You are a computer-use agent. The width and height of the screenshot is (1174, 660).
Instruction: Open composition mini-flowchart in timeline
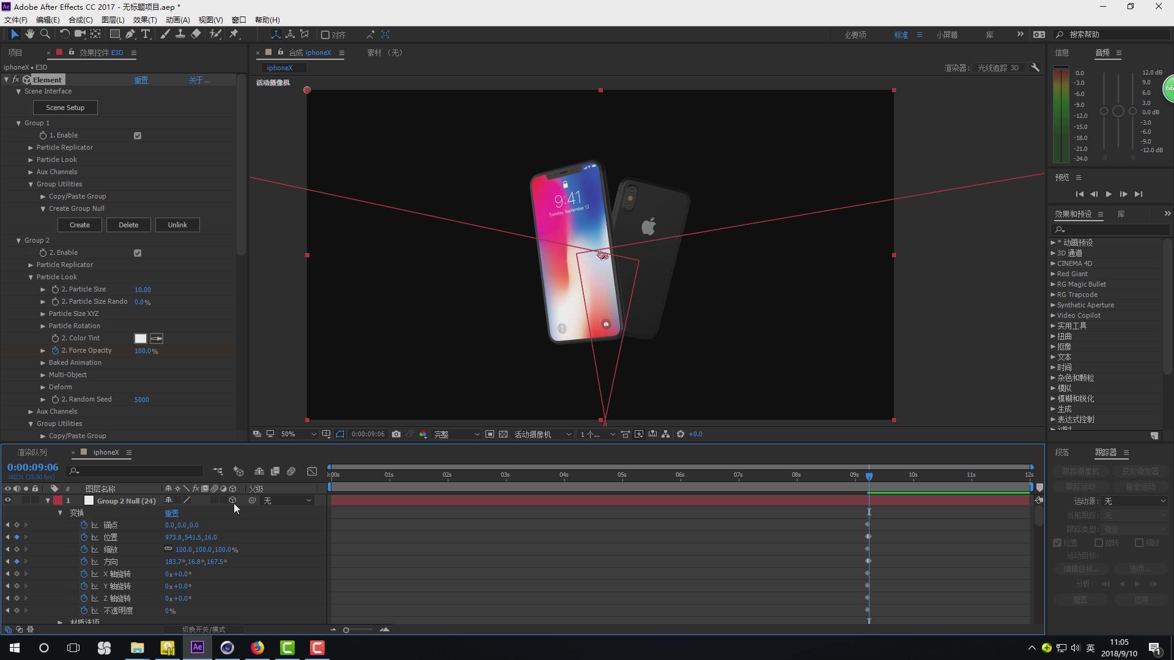click(x=218, y=471)
